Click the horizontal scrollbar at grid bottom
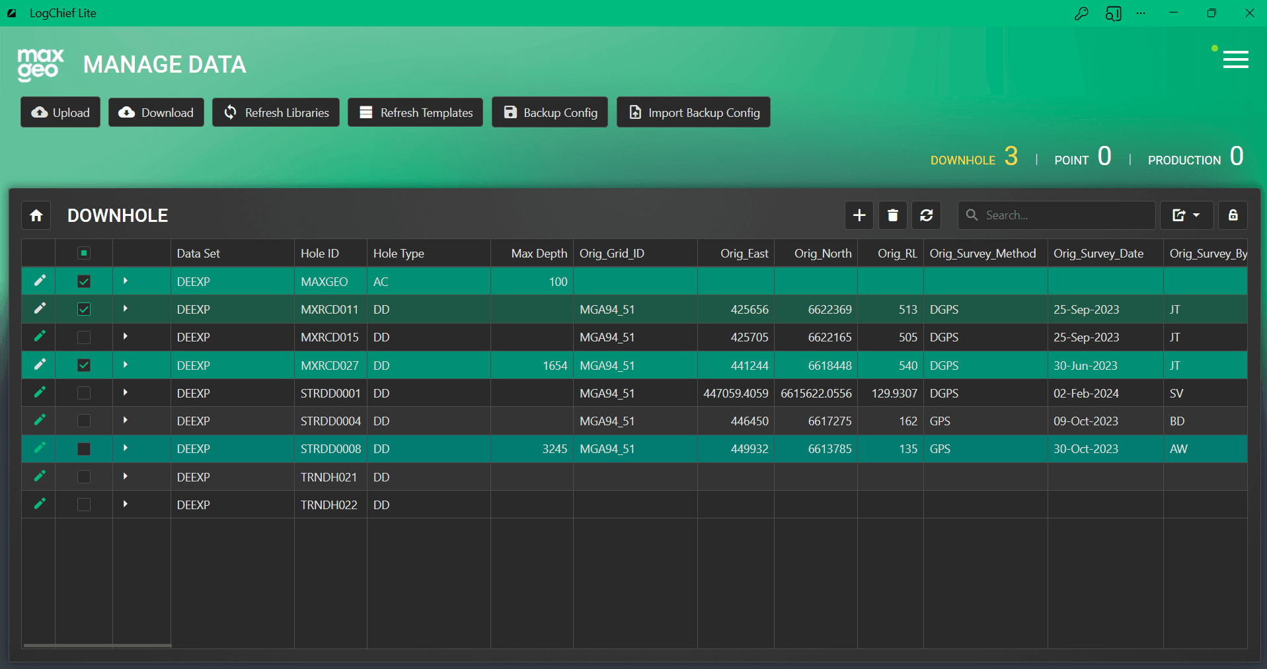The height and width of the screenshot is (669, 1267). pos(97,645)
